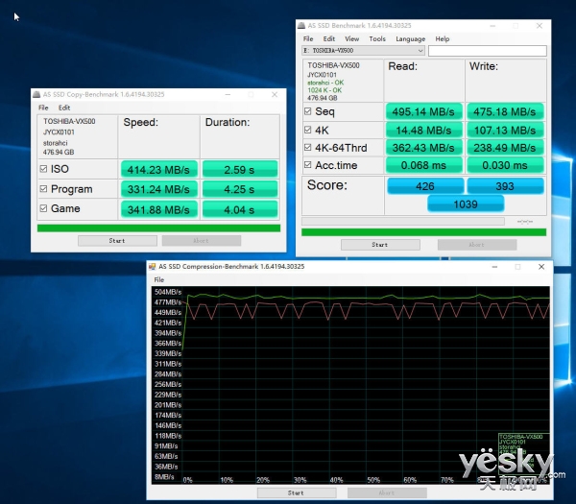Open the TOSHIBA-VX500 drive selection dropdown
Image resolution: width=576 pixels, height=504 pixels.
[x=364, y=51]
